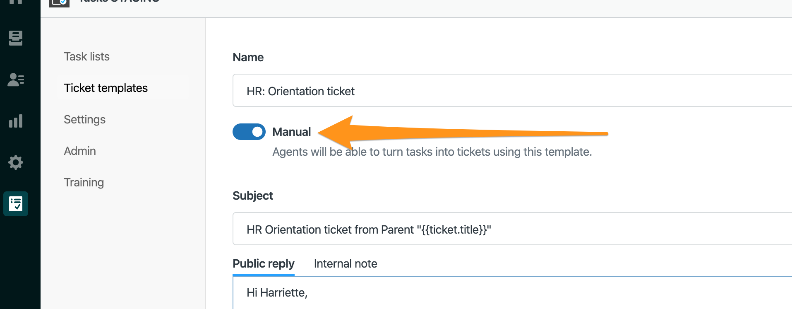Go to the Settings menu item
Screen dimensions: 792x309
point(85,119)
